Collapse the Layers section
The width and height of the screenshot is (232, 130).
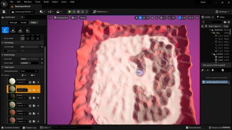coord(3,75)
